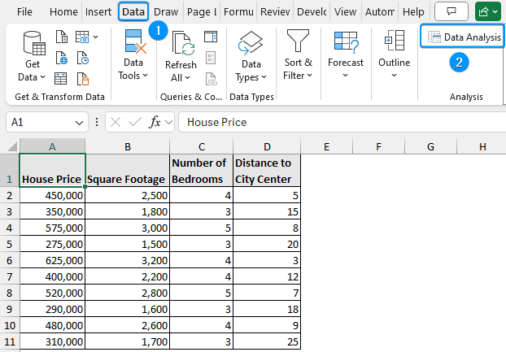Select column C header
The height and width of the screenshot is (352, 506).
click(202, 146)
